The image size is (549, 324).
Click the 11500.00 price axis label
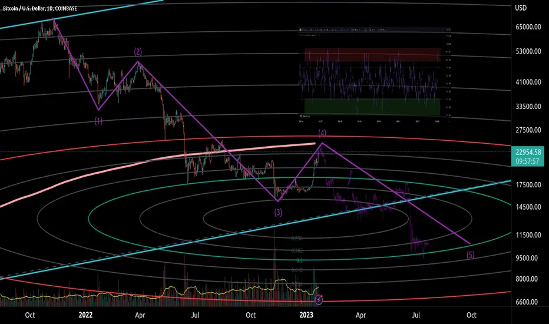click(x=528, y=235)
